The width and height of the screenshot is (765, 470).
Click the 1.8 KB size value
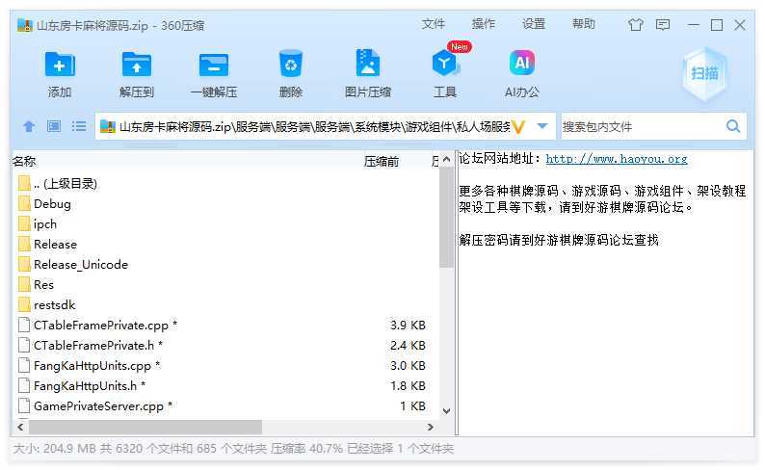click(x=408, y=385)
